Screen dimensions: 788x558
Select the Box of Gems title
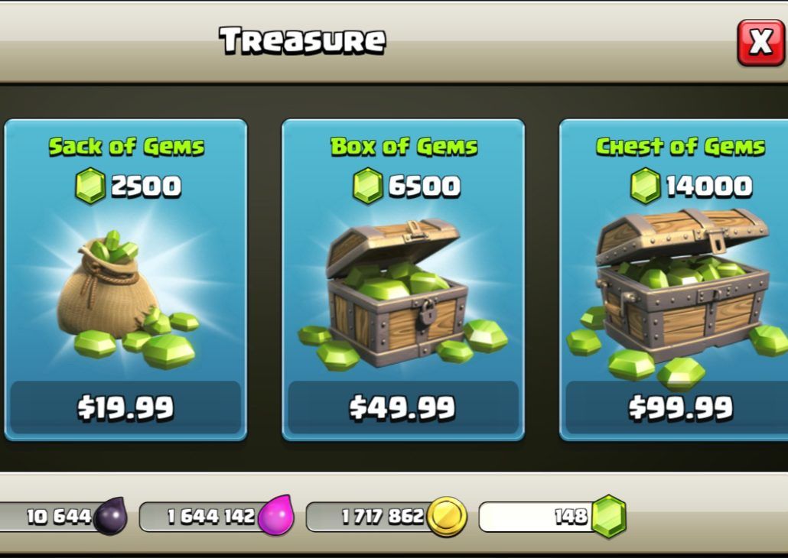click(x=404, y=147)
